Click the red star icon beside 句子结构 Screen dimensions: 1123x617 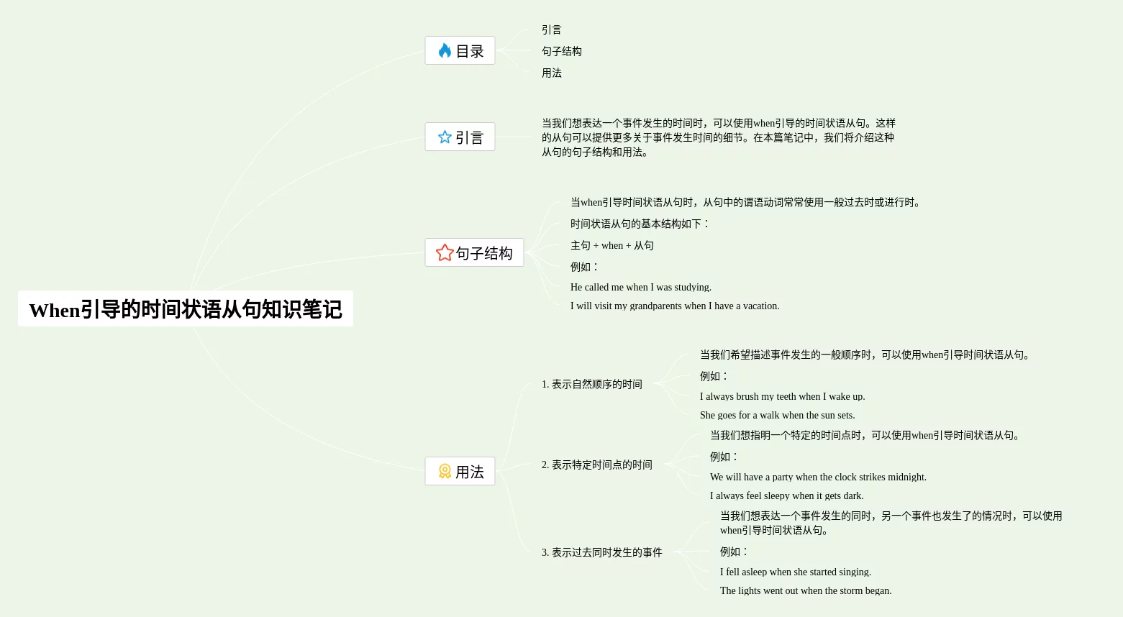coord(445,252)
